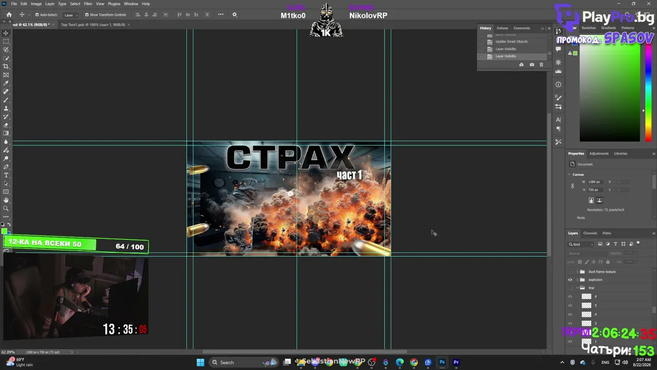Select Update Smart Objects history state
The height and width of the screenshot is (370, 657).
click(x=511, y=42)
